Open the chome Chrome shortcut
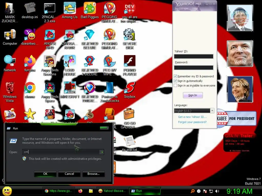The image size is (262, 196). click(x=30, y=90)
